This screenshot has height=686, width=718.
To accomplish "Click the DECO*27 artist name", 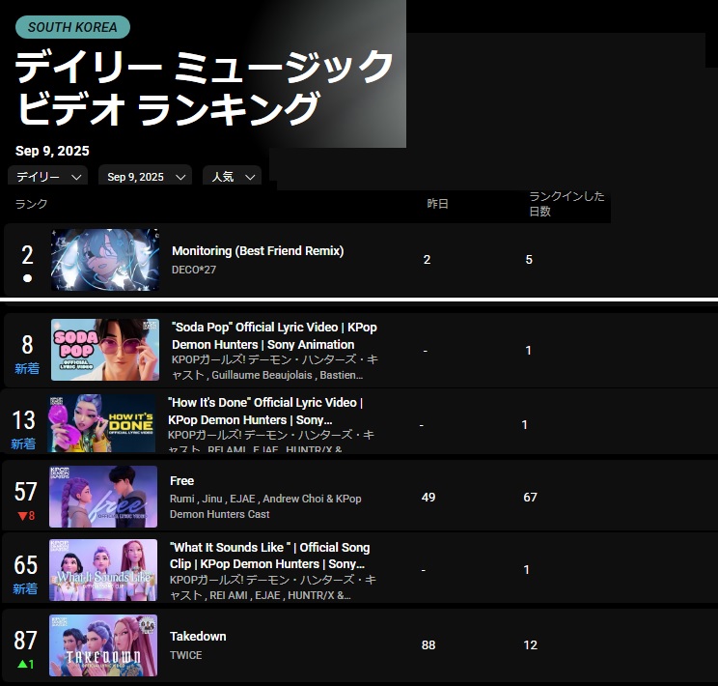I will pos(194,270).
